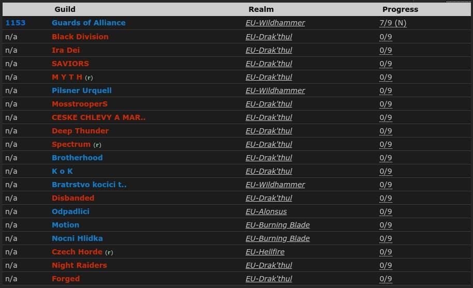Click the (r) marker beside M Y T H
Viewport: 473px width, 288px height.
tap(89, 78)
